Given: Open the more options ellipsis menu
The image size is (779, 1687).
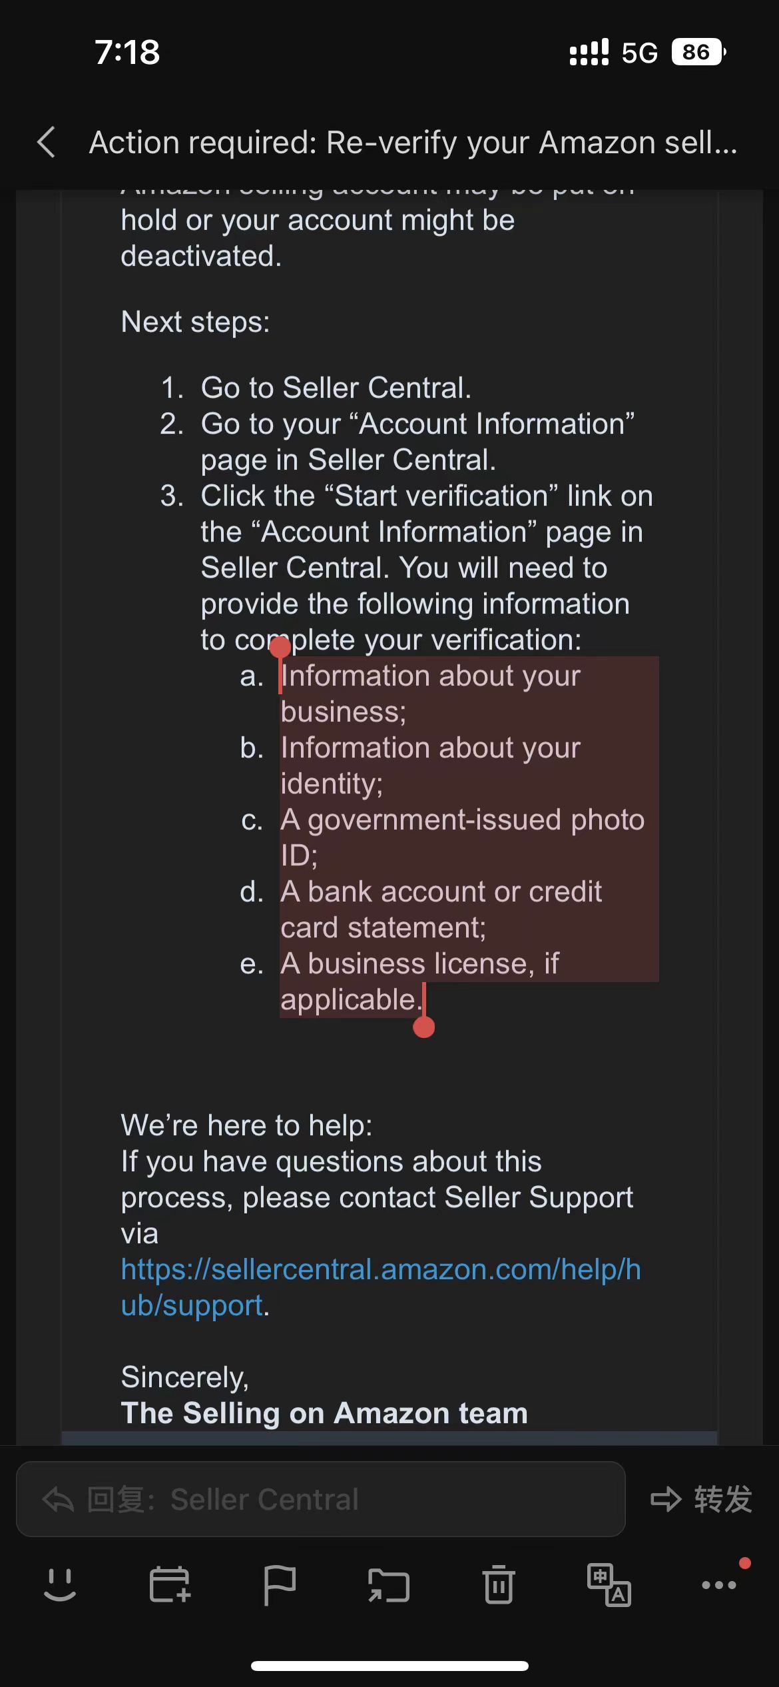Looking at the screenshot, I should (x=719, y=1584).
